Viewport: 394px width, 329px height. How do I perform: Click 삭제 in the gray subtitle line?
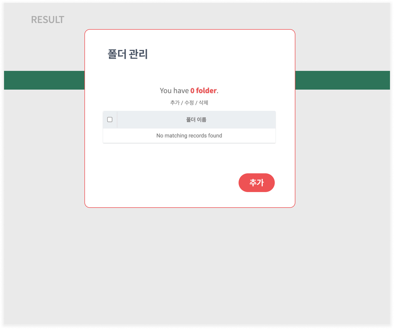click(203, 103)
